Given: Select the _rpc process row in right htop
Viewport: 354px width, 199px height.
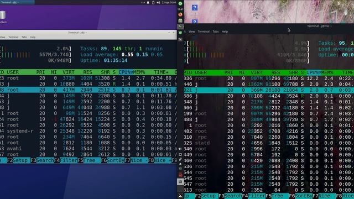Looking at the screenshot, I should [269, 137].
